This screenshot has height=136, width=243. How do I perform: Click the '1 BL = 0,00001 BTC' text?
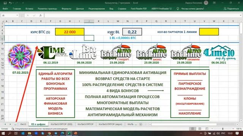[123, 38]
